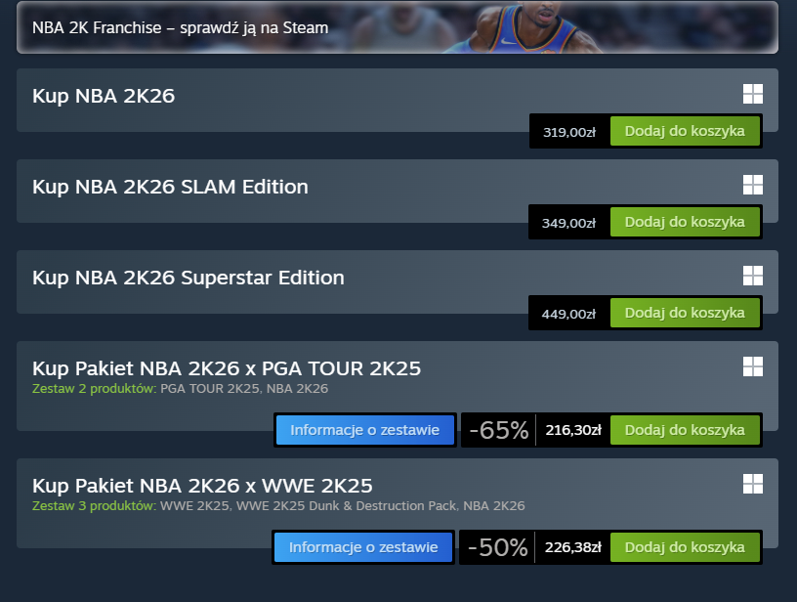The height and width of the screenshot is (602, 797).
Task: Add NBA 2K26 standard edition to cart
Action: (x=685, y=131)
